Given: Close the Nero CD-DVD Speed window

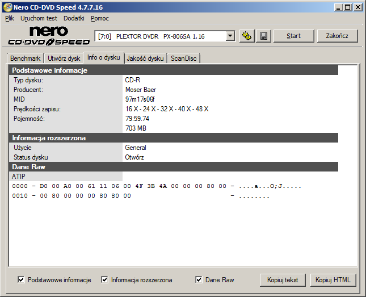Looking at the screenshot, I should pos(357,7).
